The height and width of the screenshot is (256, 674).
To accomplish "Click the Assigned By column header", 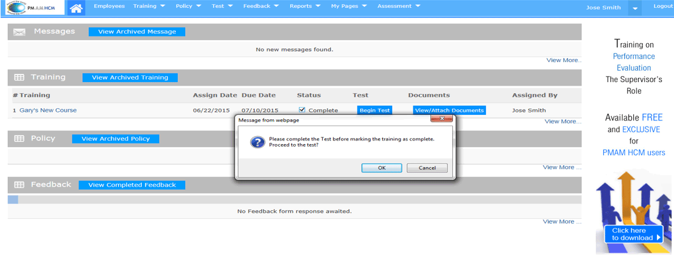I will [x=535, y=95].
